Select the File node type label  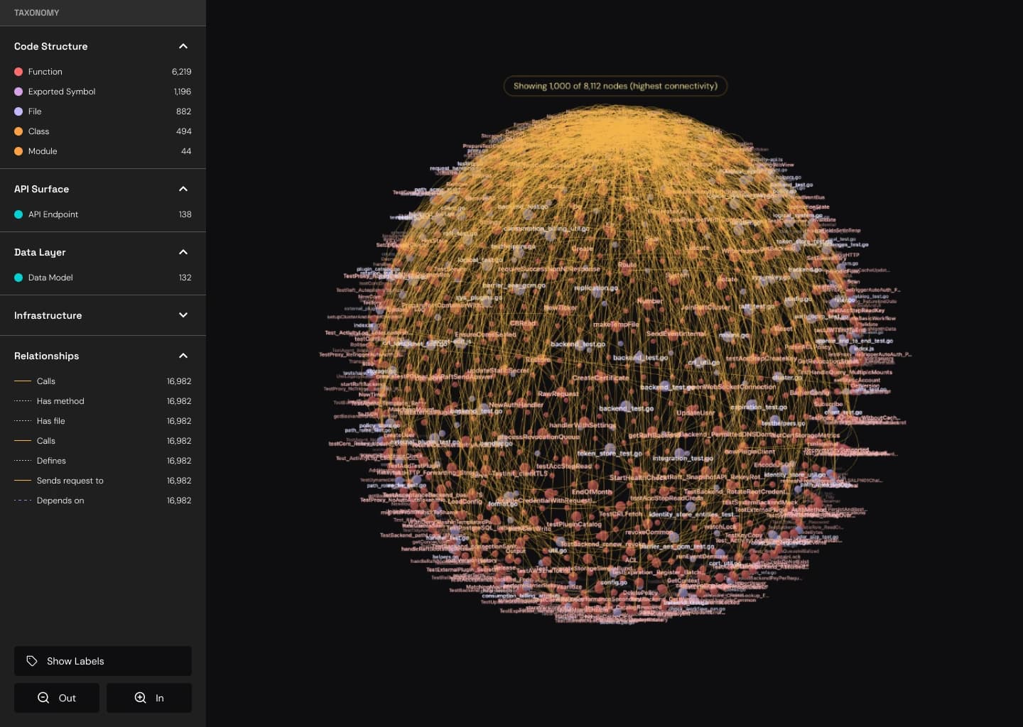(x=35, y=111)
